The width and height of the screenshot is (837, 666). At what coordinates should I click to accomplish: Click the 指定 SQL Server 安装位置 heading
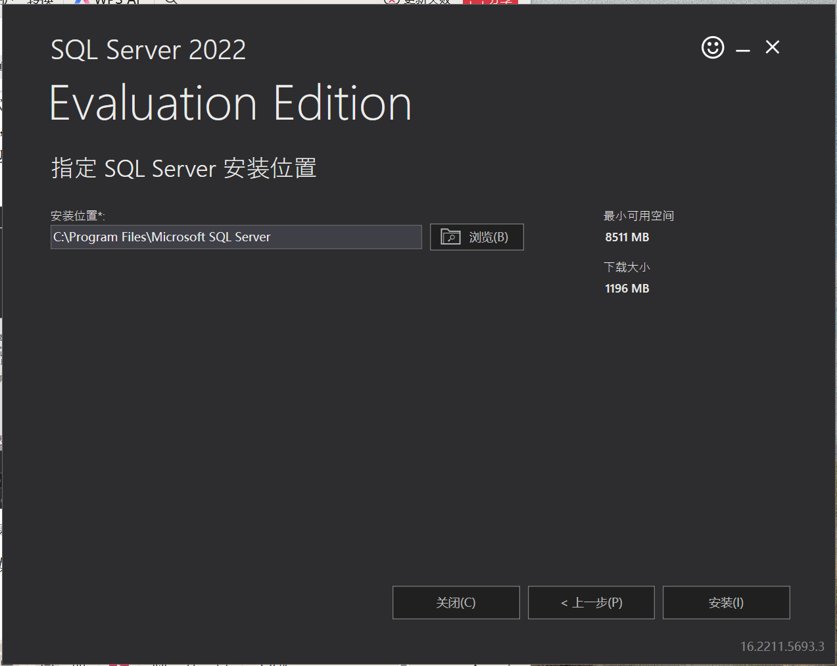(184, 168)
